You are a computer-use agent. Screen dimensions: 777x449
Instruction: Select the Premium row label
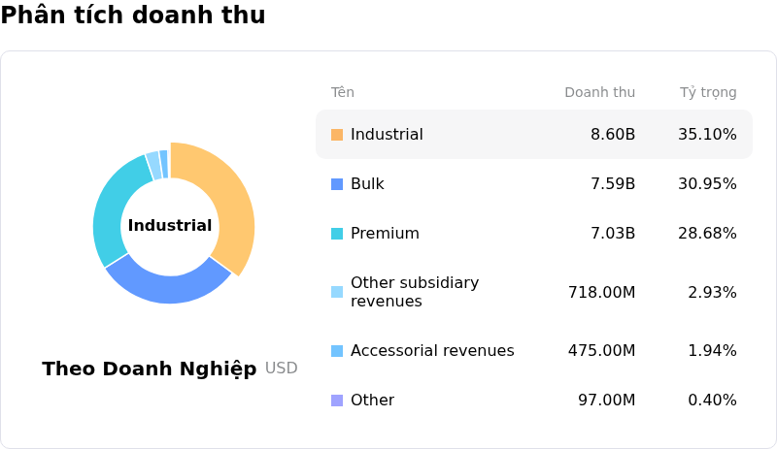[385, 234]
